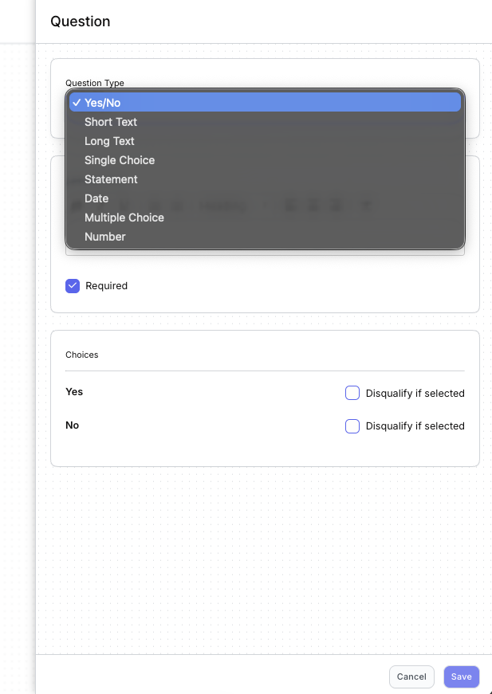Save the question

click(461, 676)
